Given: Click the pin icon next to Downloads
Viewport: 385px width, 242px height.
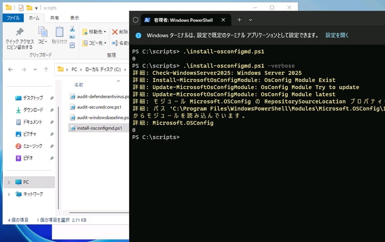Looking at the screenshot, I should pos(52,110).
